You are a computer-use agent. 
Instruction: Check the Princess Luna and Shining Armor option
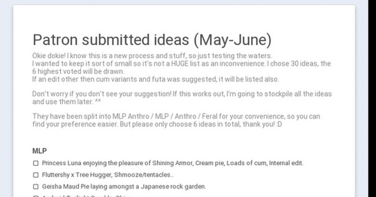(36, 163)
